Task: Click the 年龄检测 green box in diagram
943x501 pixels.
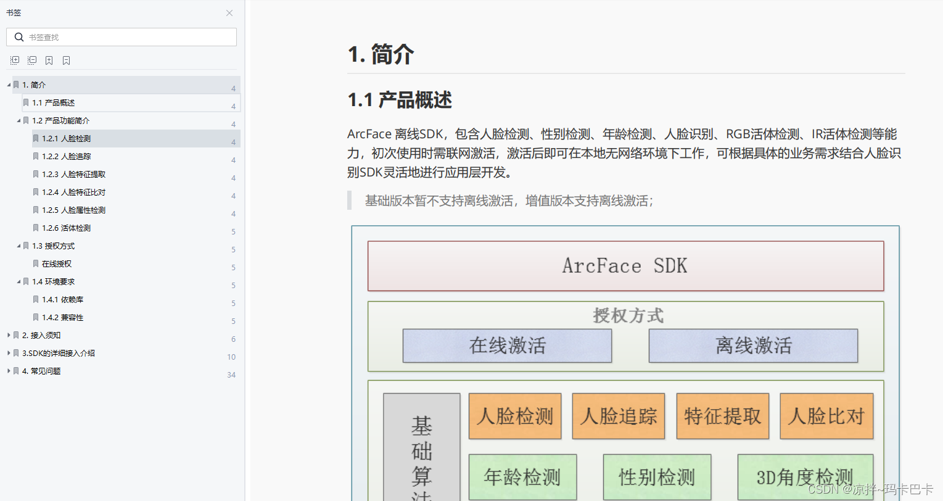Action: tap(522, 477)
